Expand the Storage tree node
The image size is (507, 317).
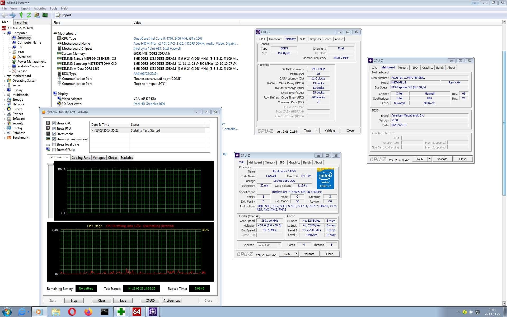(x=4, y=100)
